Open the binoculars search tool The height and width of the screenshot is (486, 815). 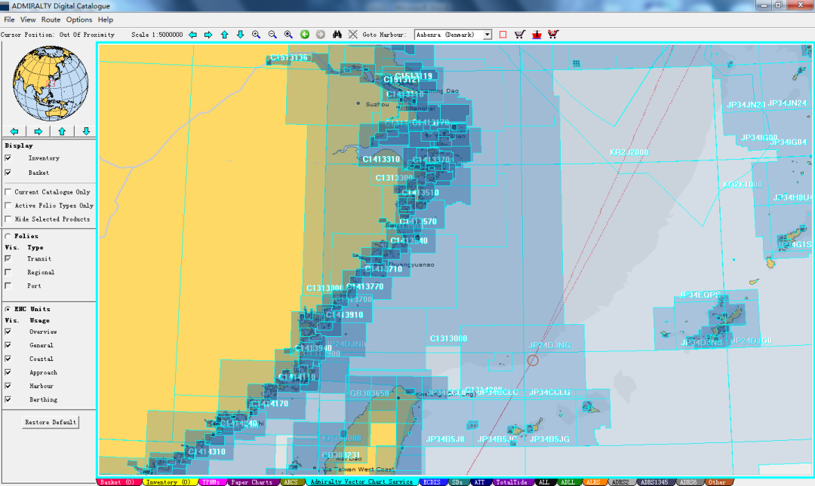coord(337,35)
